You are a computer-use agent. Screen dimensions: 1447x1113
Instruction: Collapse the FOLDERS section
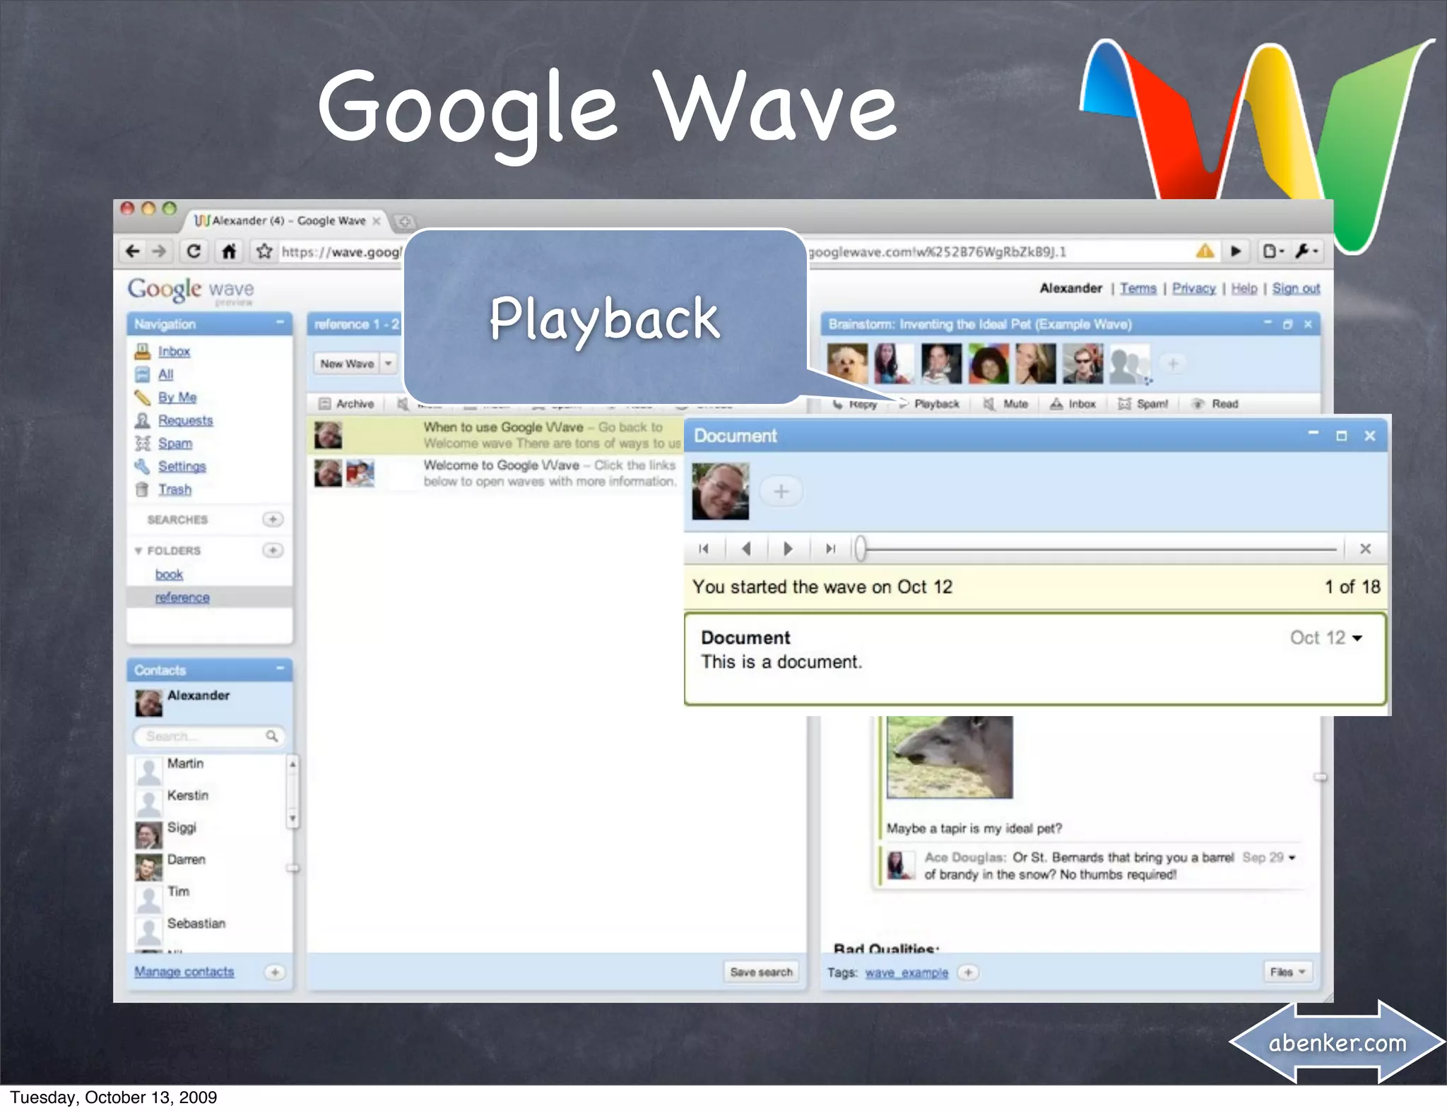click(138, 551)
